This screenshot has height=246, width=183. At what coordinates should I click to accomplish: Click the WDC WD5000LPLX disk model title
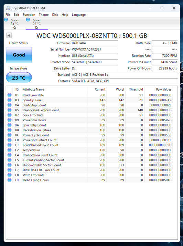[x=92, y=36]
